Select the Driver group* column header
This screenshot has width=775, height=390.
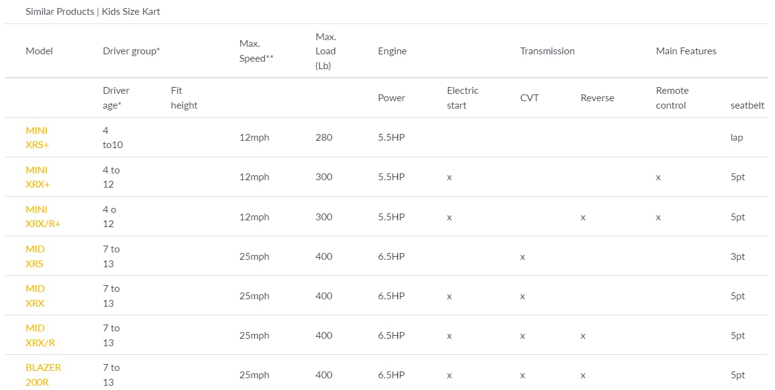point(131,51)
